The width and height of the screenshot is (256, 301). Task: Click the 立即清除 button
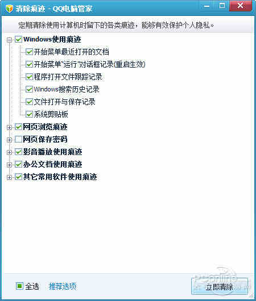(x=220, y=286)
